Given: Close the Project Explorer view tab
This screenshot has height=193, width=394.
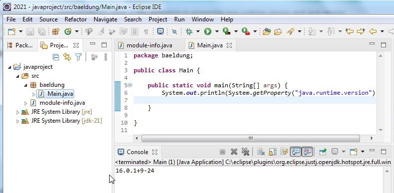Looking at the screenshot, I should 76,45.
